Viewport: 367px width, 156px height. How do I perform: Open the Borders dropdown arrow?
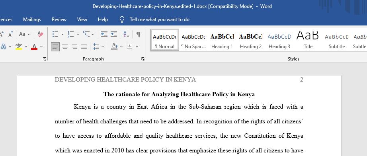click(137, 47)
